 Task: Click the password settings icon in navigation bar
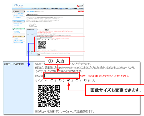(x=39, y=9)
